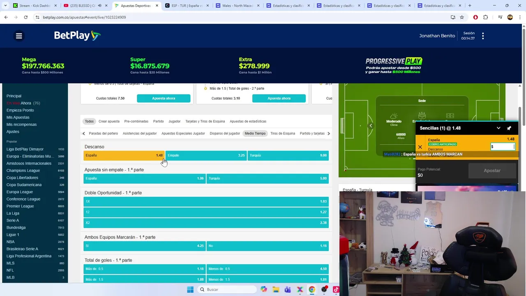
Task: Mute the YouTube BLESSD tab audio
Action: [x=99, y=6]
